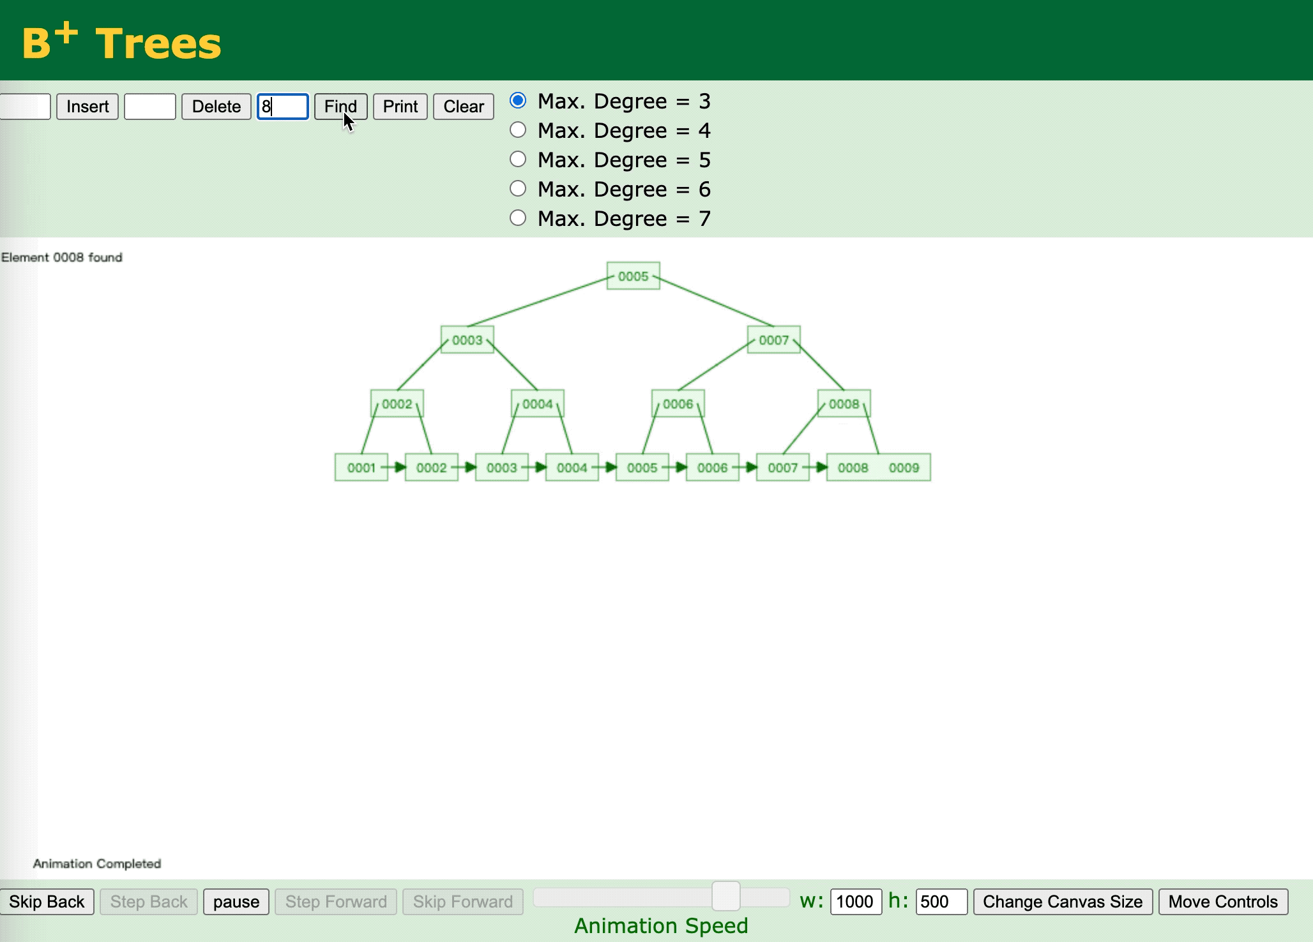Click the Animation Speed slider handle
This screenshot has height=942, width=1313.
725,897
